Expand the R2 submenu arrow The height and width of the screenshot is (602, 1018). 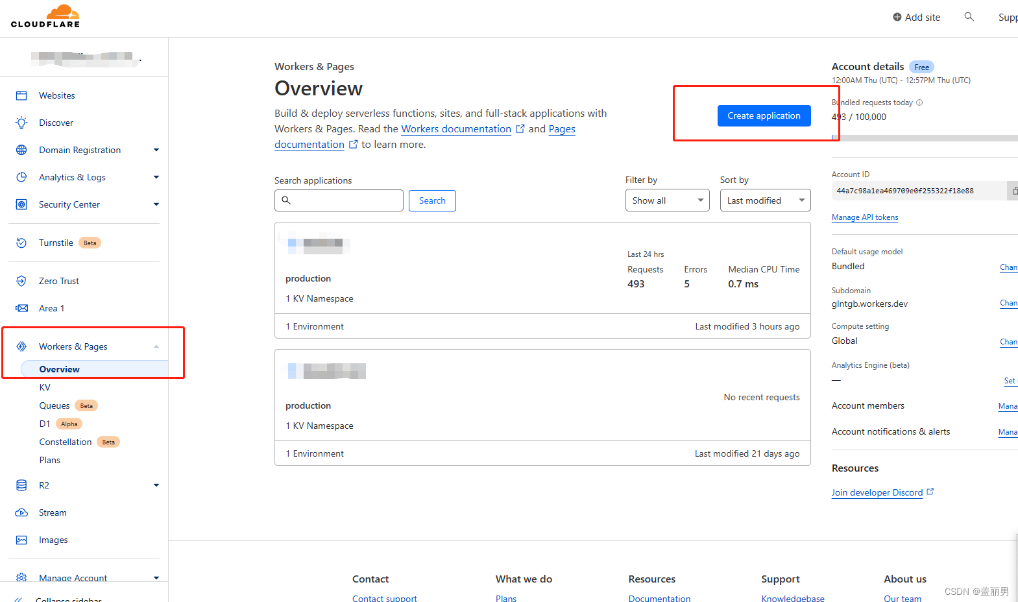click(156, 485)
